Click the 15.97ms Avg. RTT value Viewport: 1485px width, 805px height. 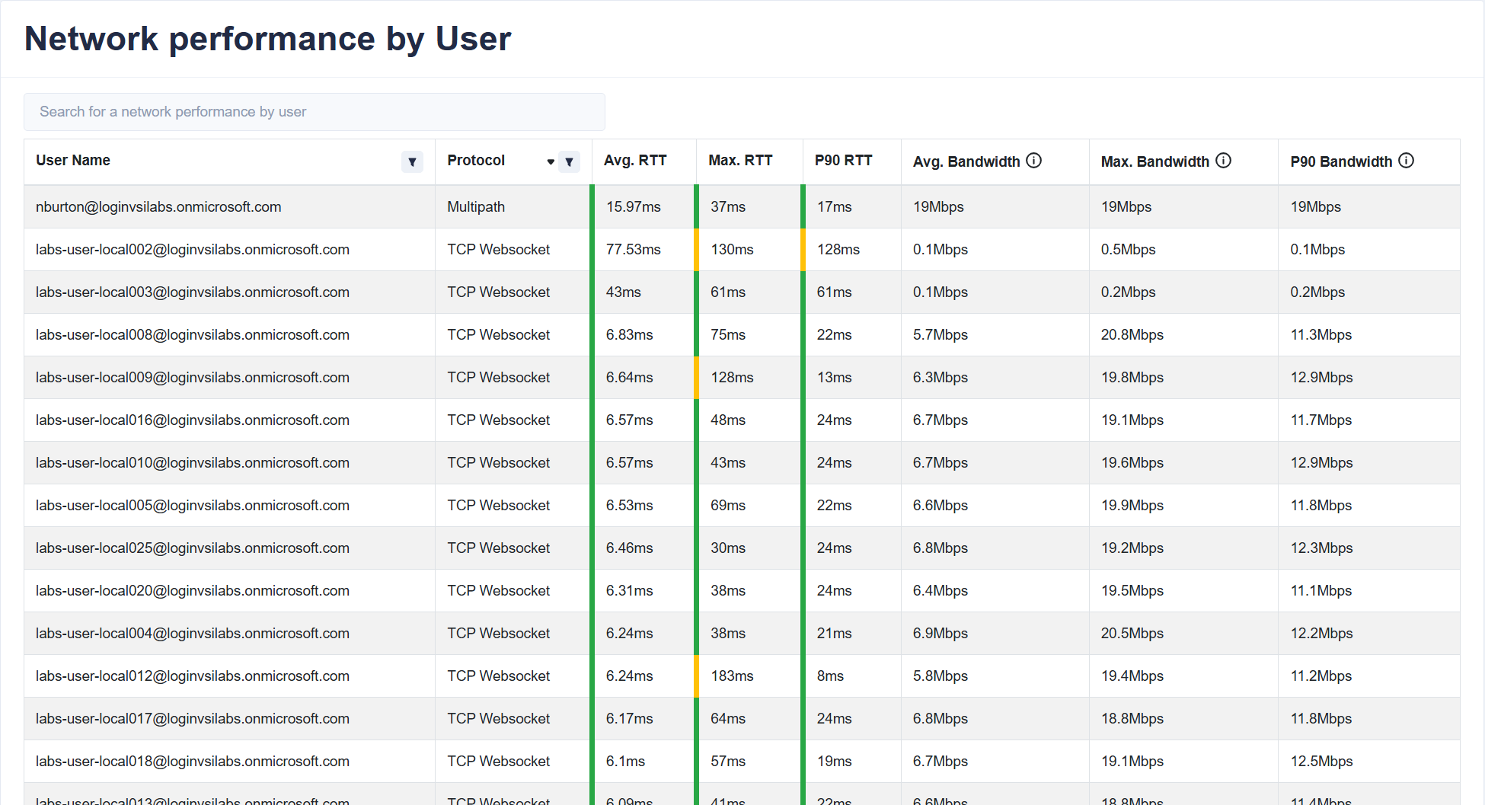pyautogui.click(x=634, y=207)
